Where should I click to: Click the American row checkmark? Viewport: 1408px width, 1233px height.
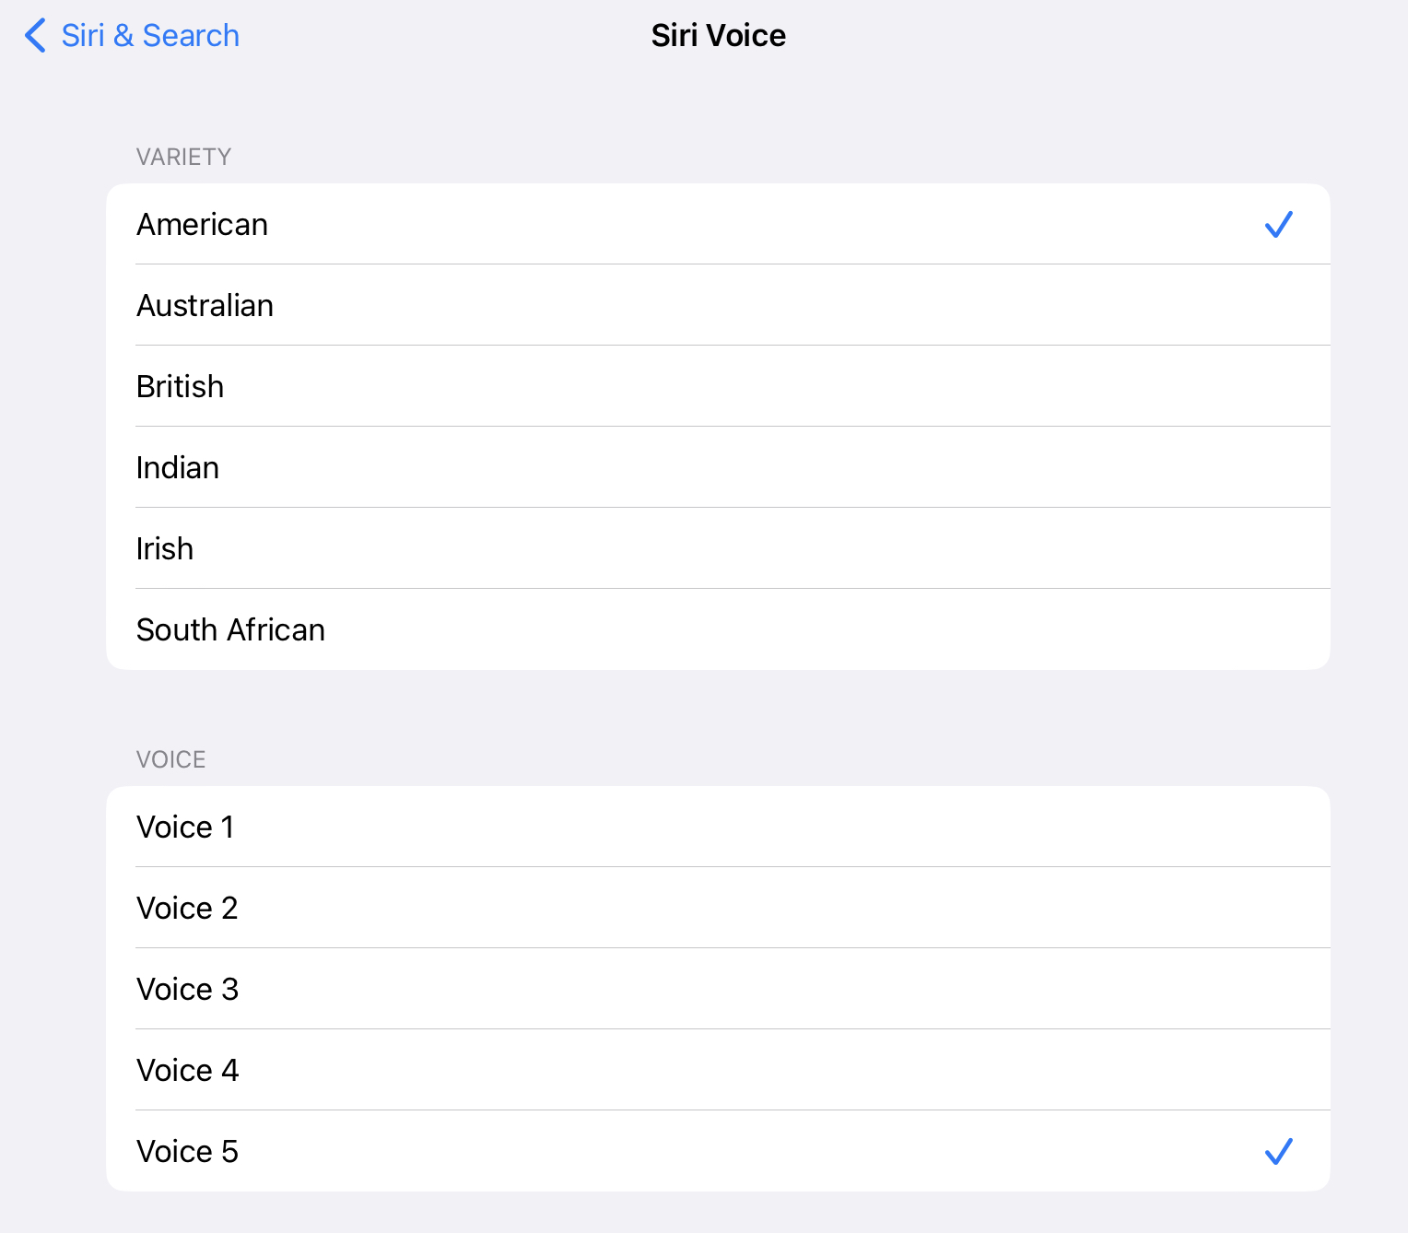(1278, 225)
